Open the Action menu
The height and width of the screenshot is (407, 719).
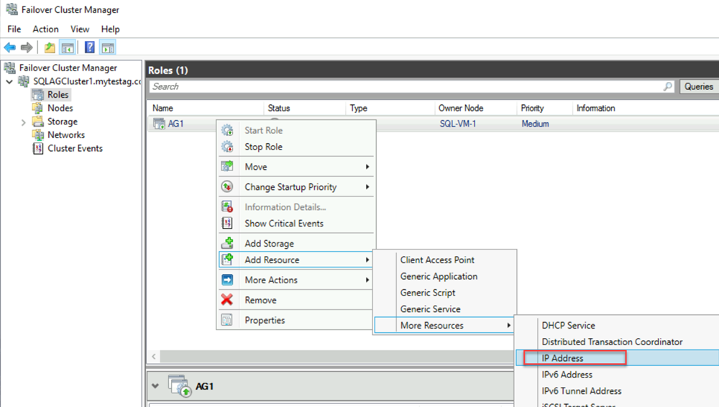tap(45, 29)
